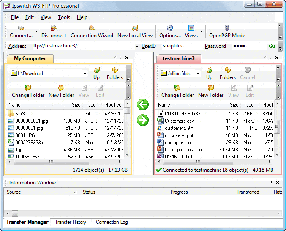Screen dimensions: 286x231
Task: Open the Views dropdown arrow
Action: coord(202,31)
